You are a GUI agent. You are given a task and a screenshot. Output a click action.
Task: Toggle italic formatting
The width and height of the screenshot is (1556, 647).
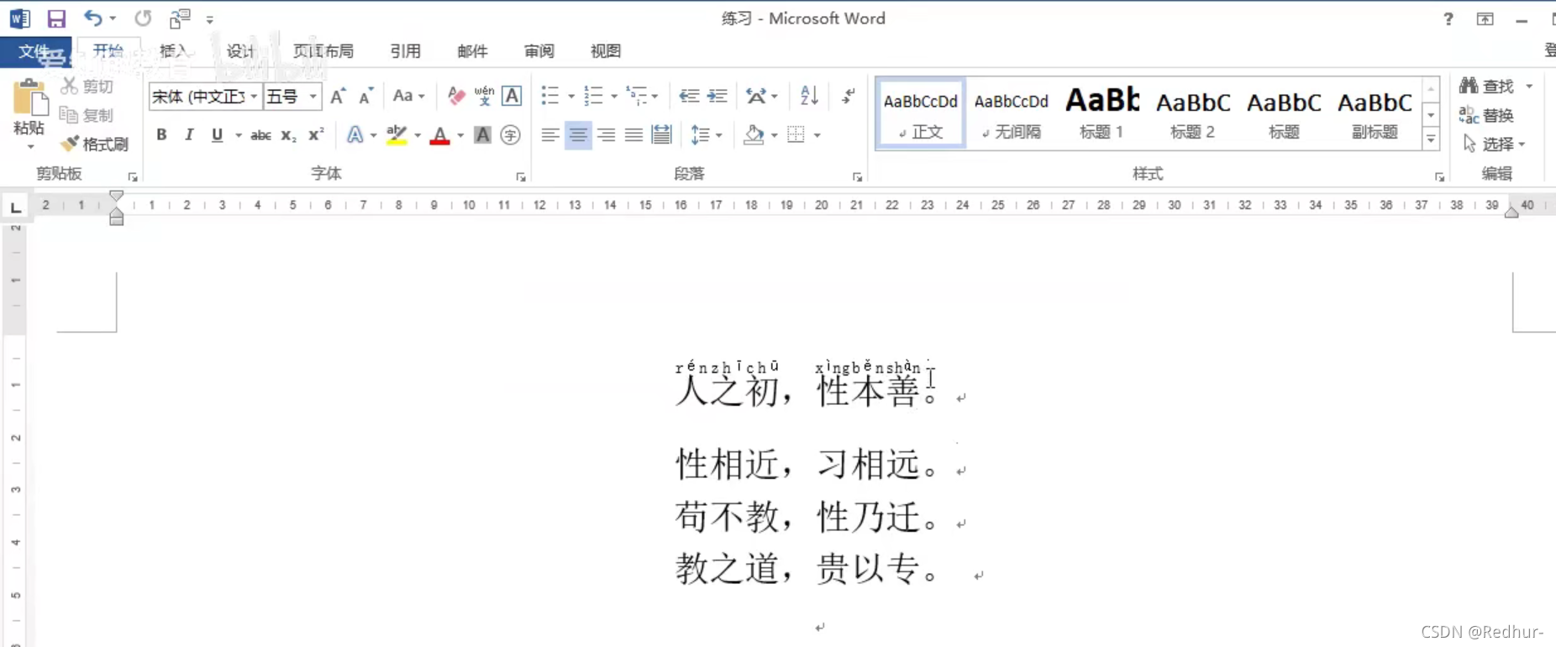tap(189, 134)
